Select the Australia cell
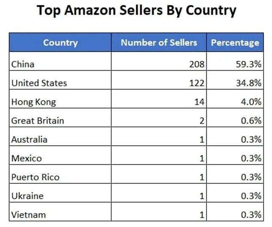Viewport: 272px width, 227px height. coord(60,137)
